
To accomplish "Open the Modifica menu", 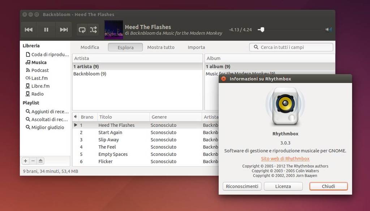I will 90,47.
